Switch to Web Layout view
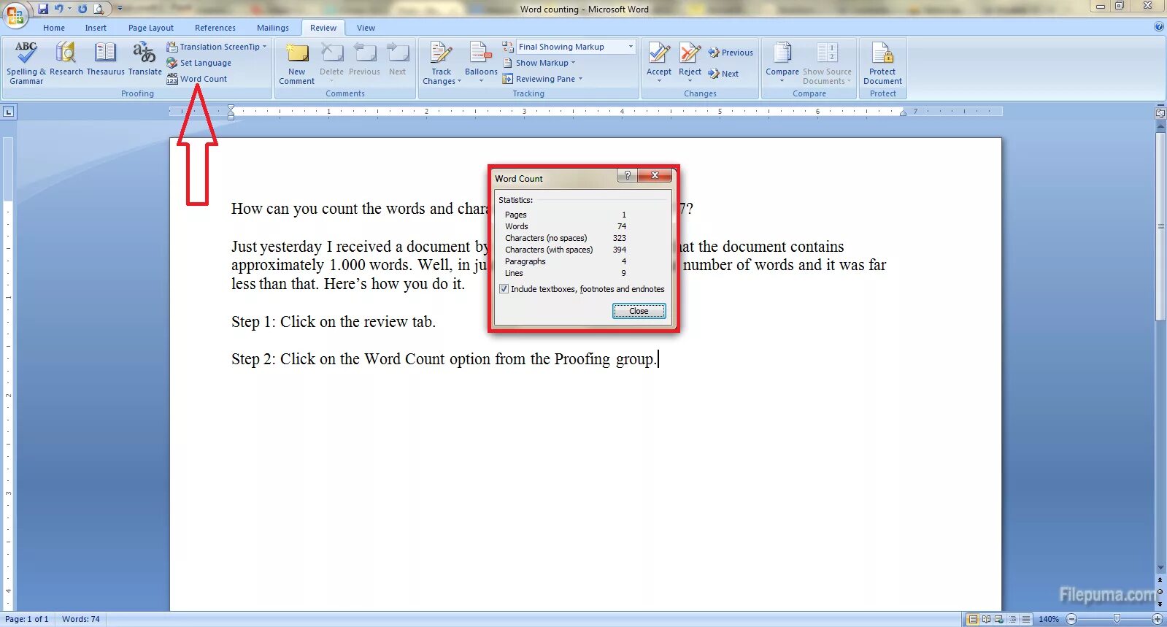 [999, 619]
